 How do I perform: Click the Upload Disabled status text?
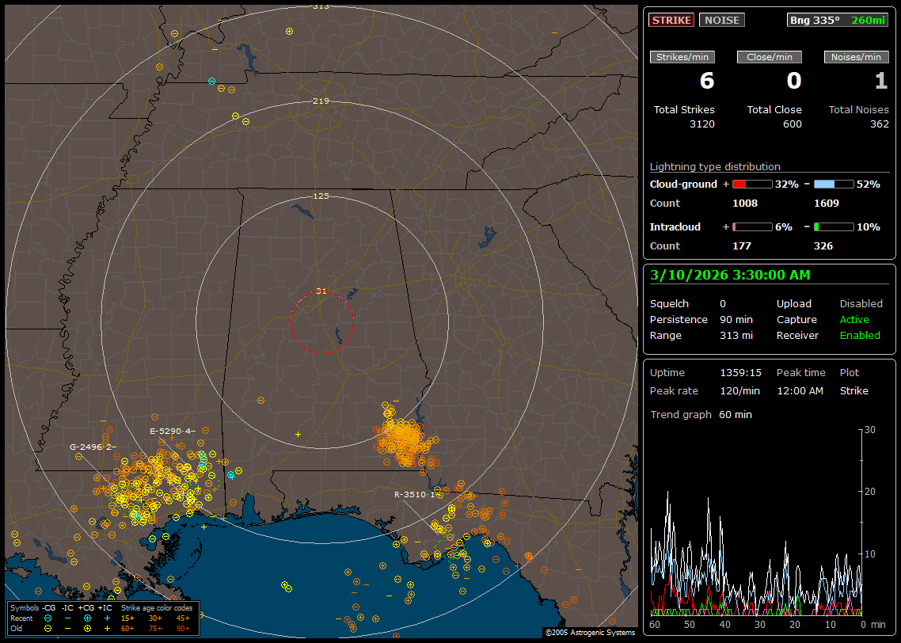[x=861, y=303]
